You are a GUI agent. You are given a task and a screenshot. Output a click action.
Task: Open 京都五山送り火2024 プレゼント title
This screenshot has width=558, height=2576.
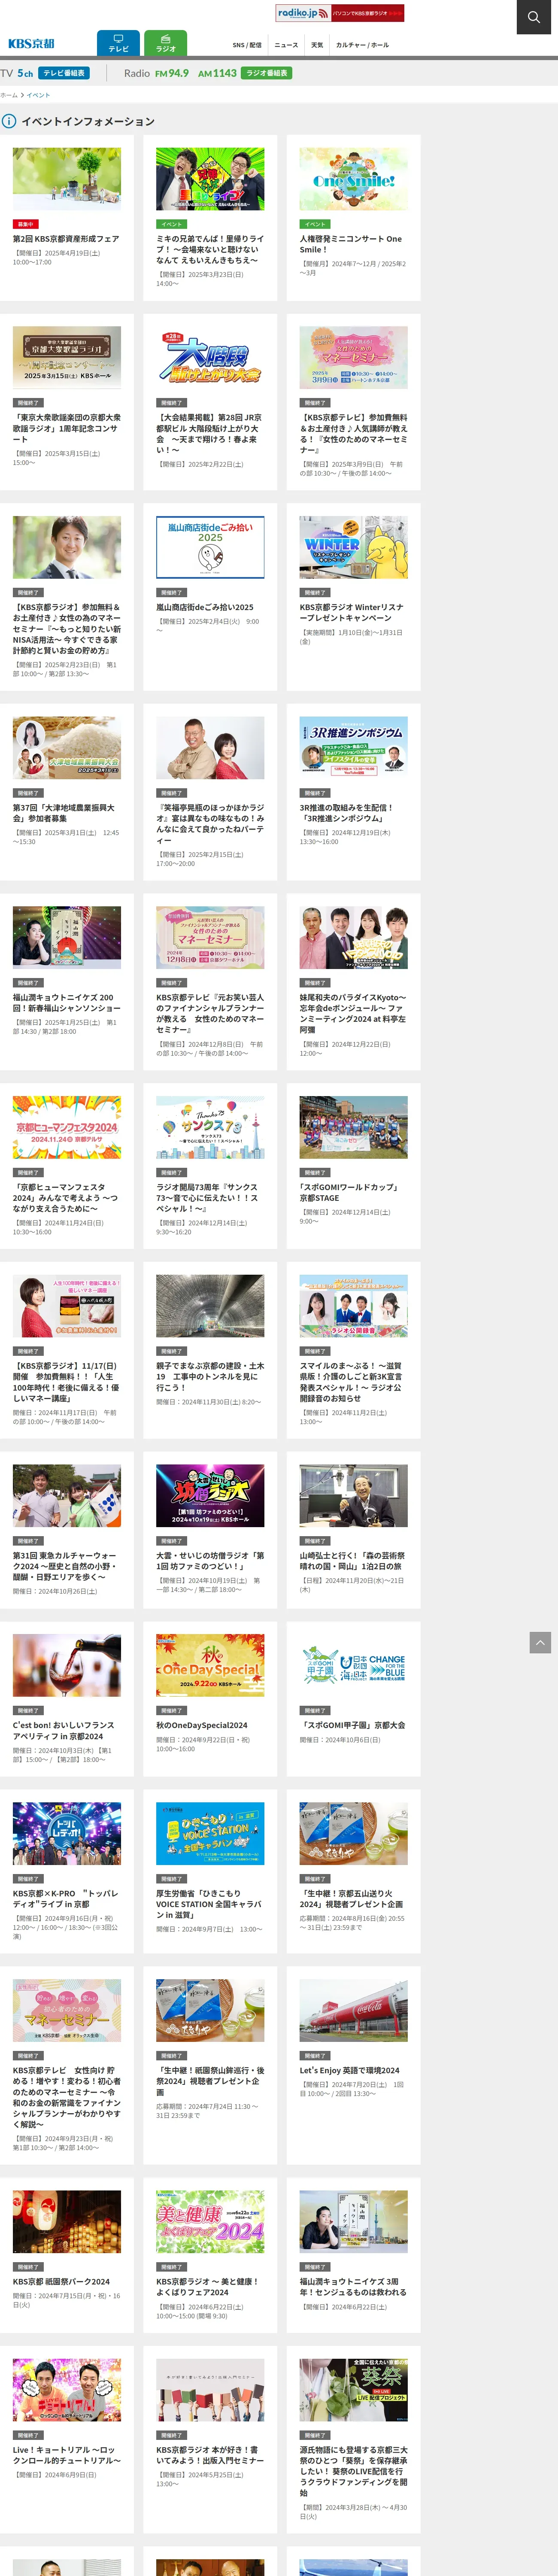pyautogui.click(x=353, y=1898)
